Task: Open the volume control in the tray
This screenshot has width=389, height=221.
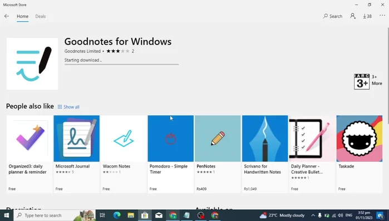Action: [341, 215]
